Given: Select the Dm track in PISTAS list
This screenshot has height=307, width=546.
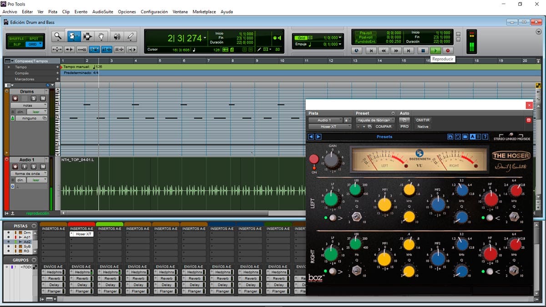Looking at the screenshot, I should click(27, 232).
